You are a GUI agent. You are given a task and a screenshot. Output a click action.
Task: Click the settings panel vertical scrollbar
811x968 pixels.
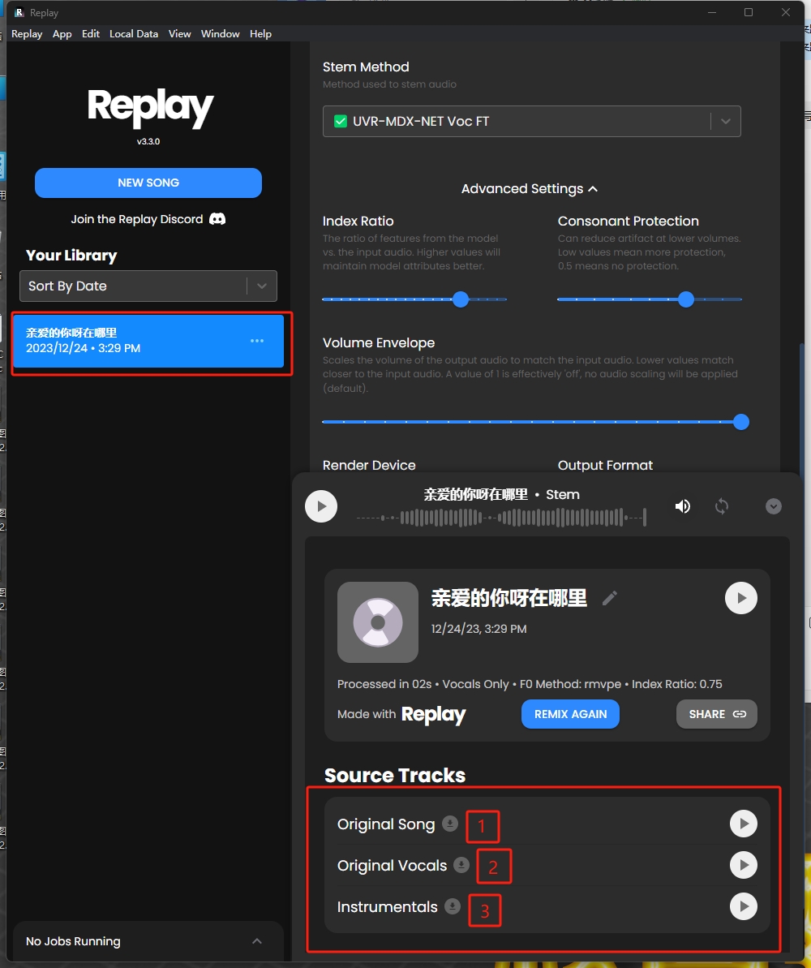802,407
